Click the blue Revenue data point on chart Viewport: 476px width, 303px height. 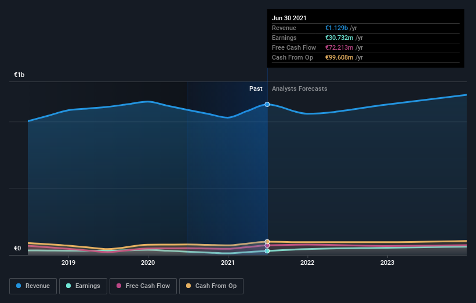point(267,105)
